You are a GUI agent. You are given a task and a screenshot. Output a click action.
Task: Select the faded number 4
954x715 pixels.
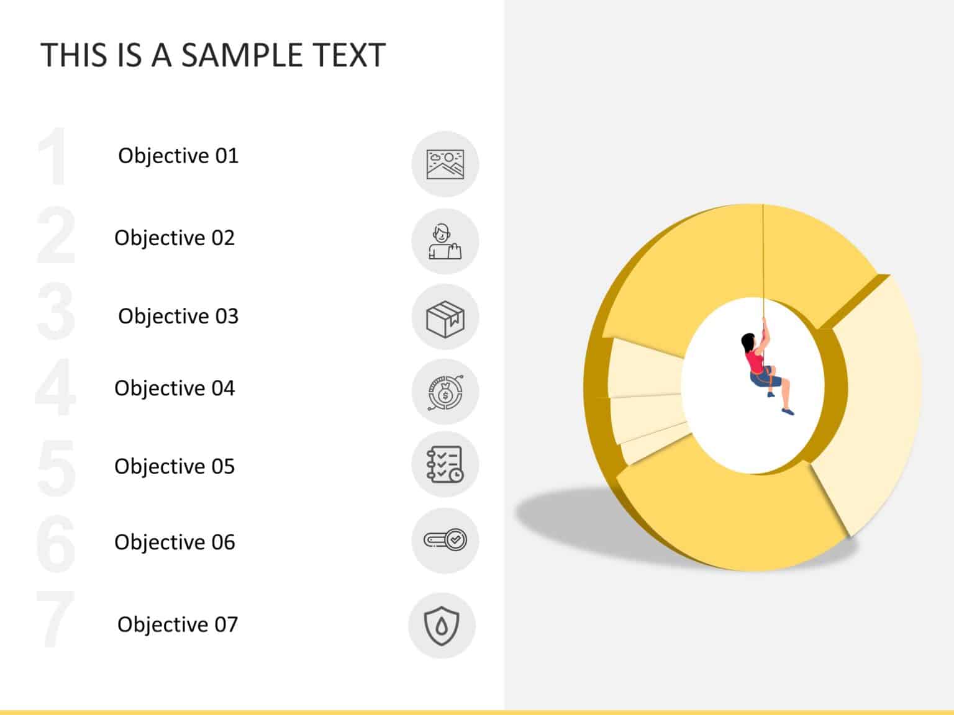click(55, 388)
